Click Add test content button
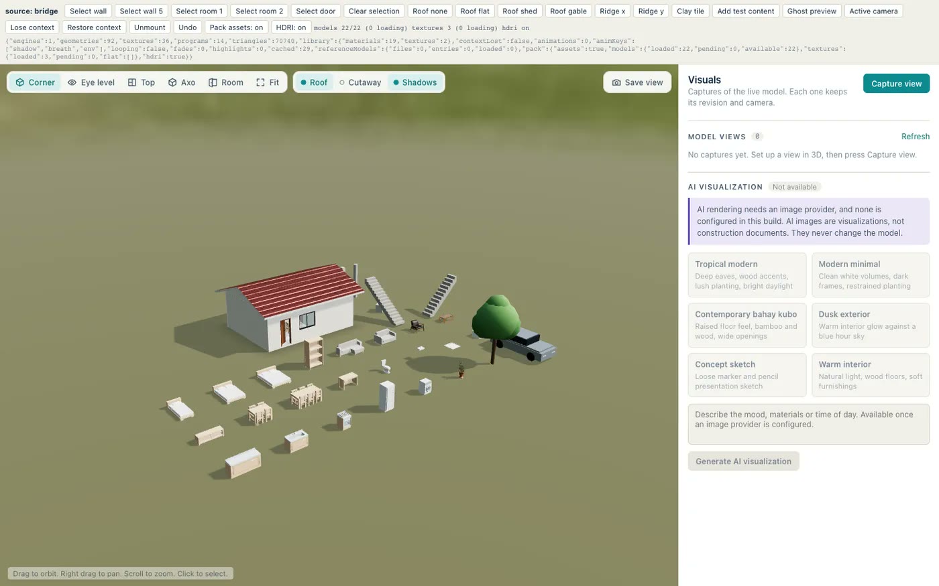939x586 pixels. coord(745,11)
